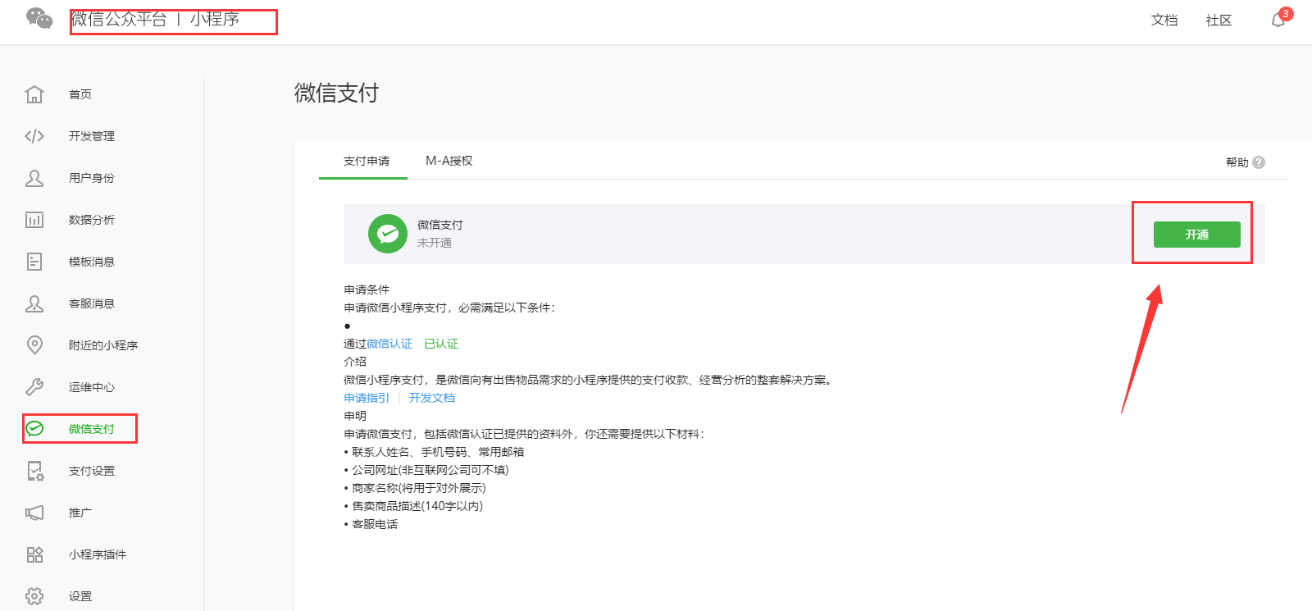Click the 运维中心 wrench icon
Screen dimensions: 1312x611
coord(34,387)
